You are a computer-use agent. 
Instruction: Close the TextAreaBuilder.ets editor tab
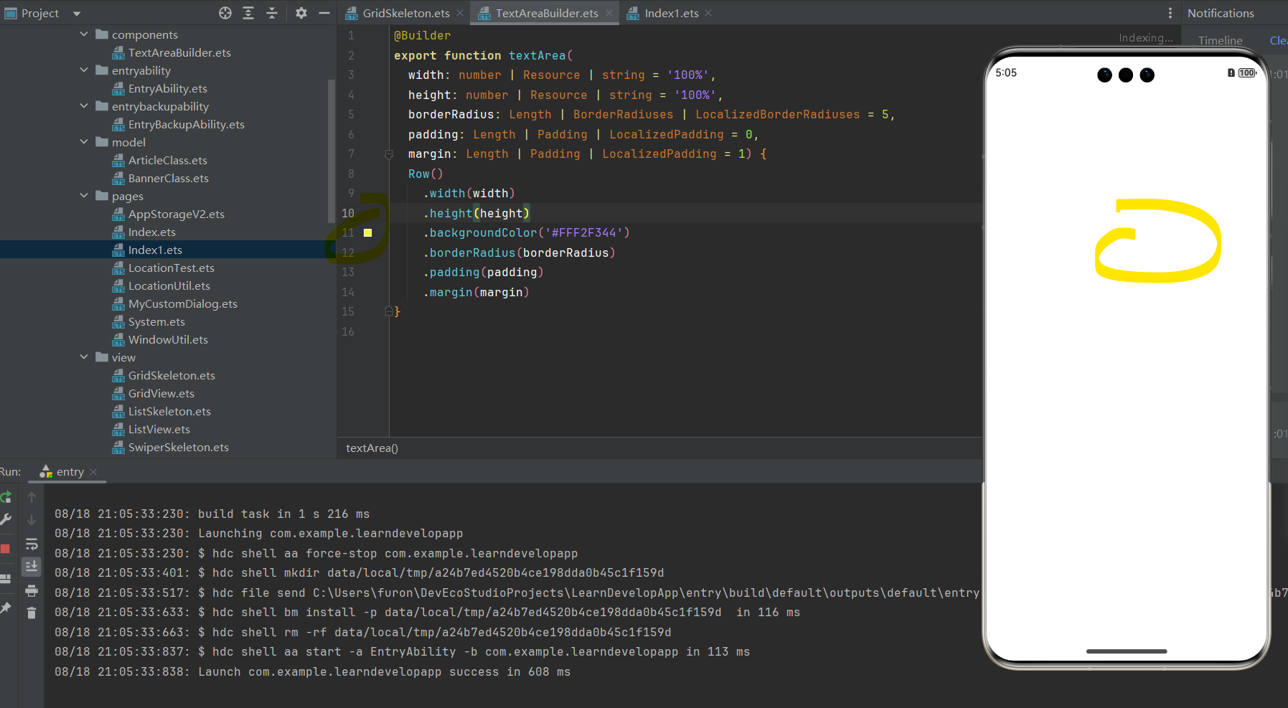pyautogui.click(x=609, y=13)
